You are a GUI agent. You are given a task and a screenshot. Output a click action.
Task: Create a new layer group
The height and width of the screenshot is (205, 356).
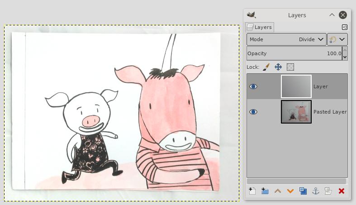click(x=265, y=191)
